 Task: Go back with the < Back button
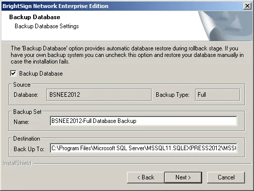[146, 177]
